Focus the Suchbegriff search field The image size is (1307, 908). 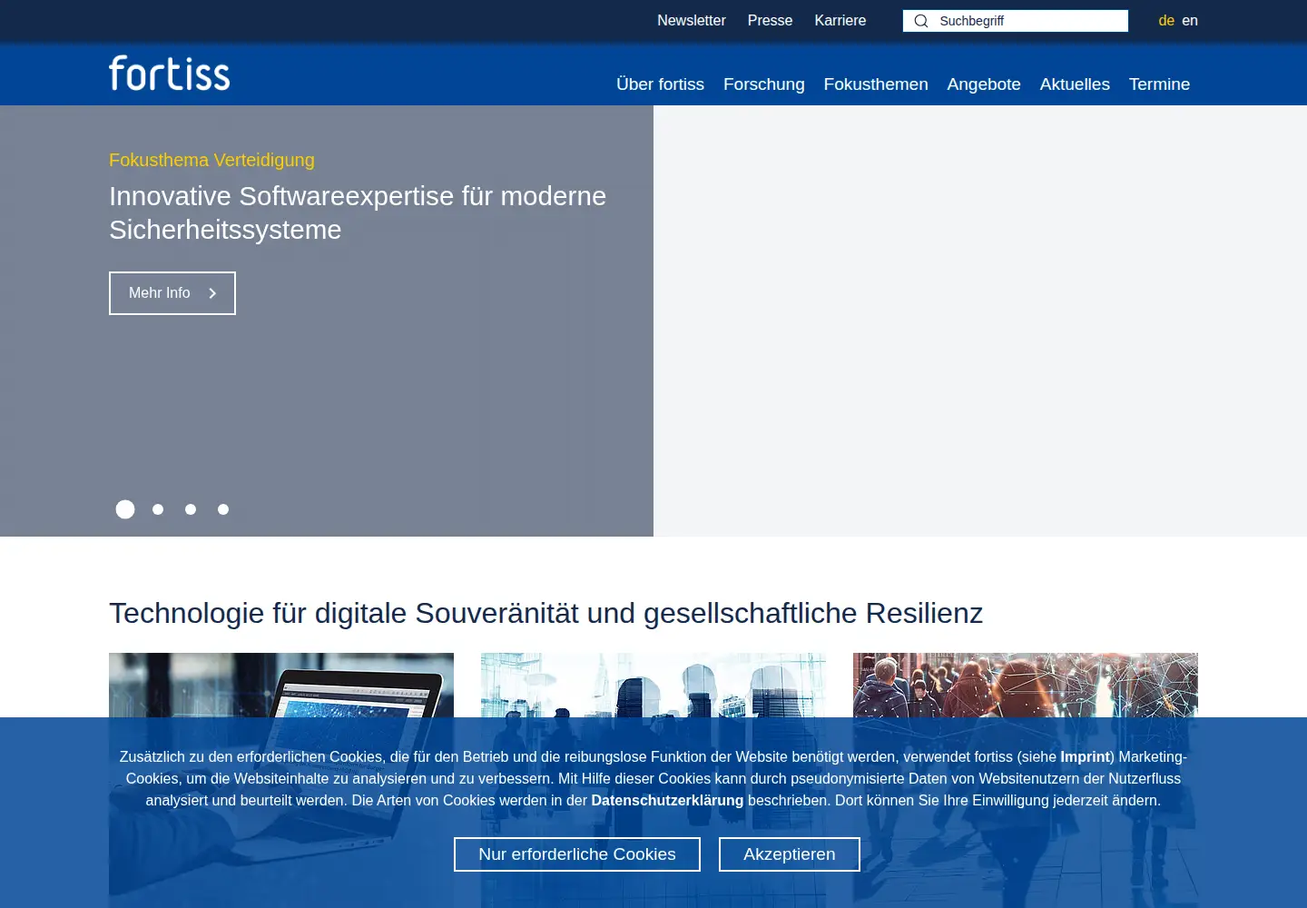click(x=1016, y=21)
